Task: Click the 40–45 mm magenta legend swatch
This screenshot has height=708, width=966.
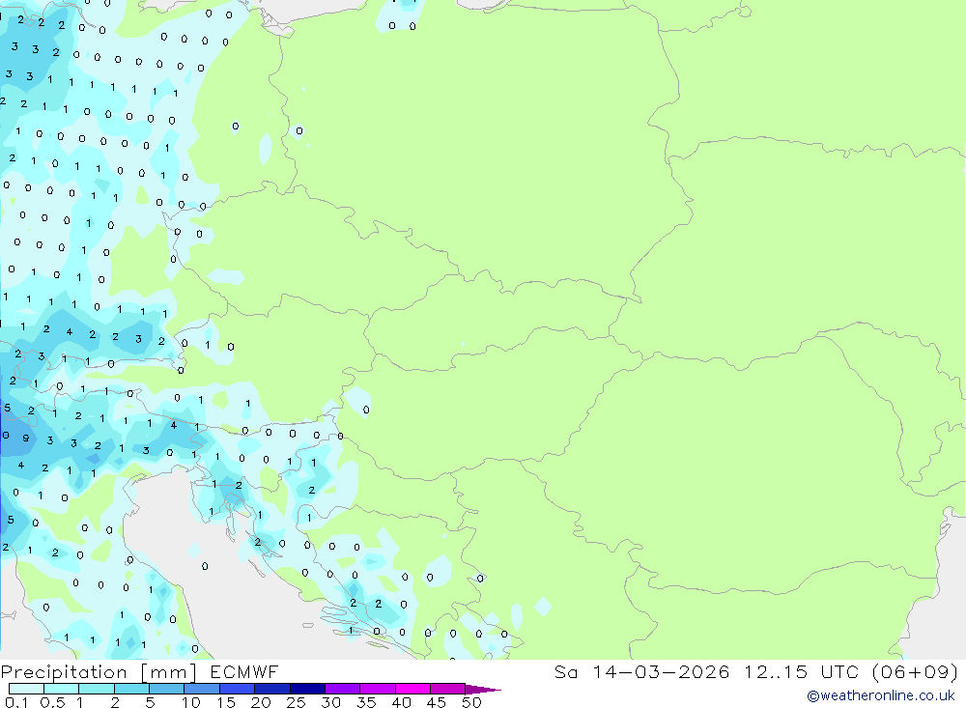Action: point(412,689)
